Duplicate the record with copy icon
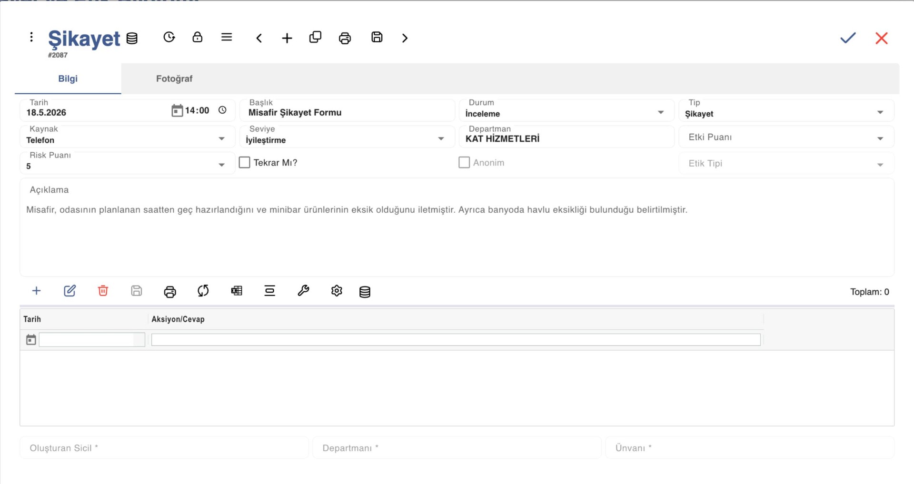The image size is (914, 484). 315,37
